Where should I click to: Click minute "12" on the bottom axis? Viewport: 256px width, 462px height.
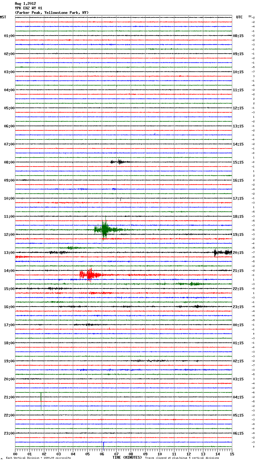[189, 454]
